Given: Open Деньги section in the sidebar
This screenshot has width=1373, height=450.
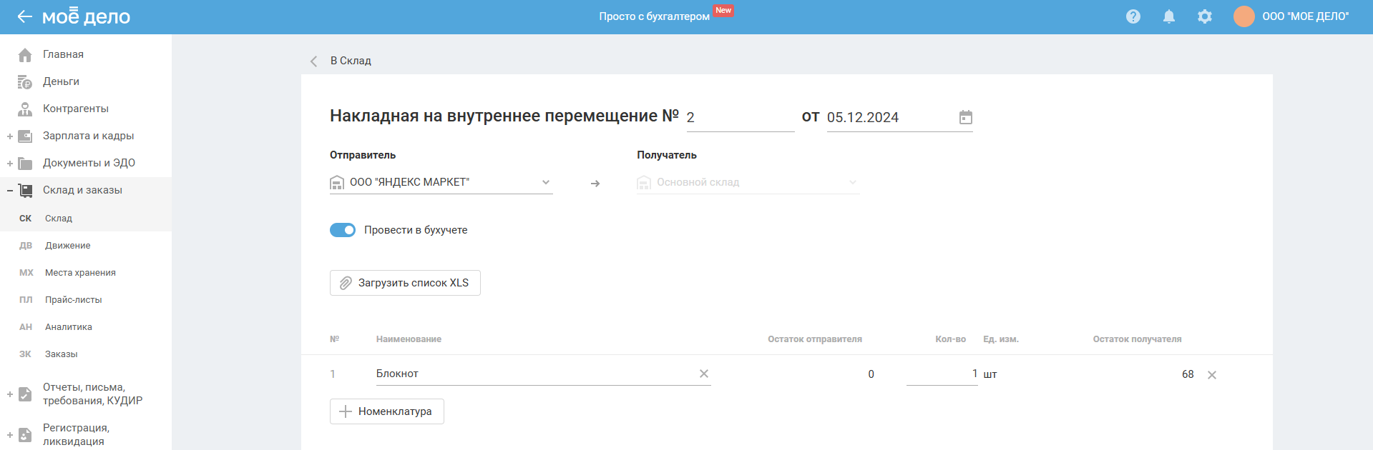Looking at the screenshot, I should point(61,81).
